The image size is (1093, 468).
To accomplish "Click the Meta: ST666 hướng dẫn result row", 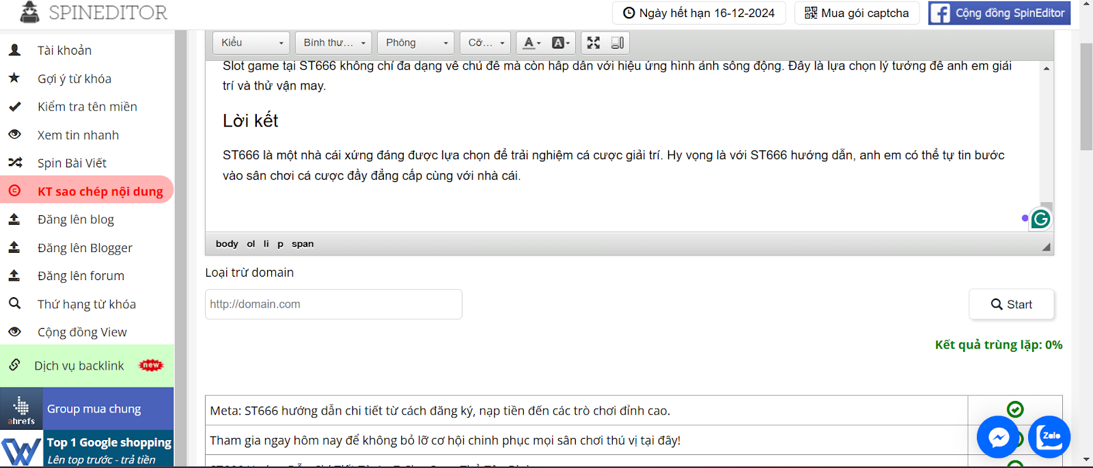I will tap(586, 411).
